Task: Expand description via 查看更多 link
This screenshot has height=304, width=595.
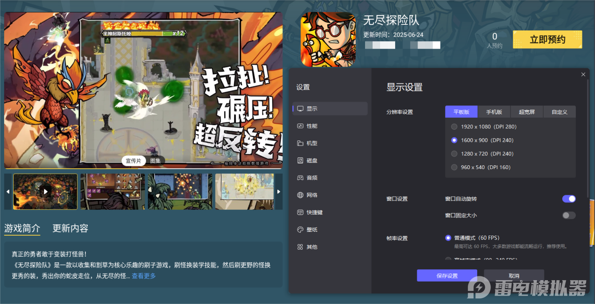Action: pyautogui.click(x=144, y=276)
